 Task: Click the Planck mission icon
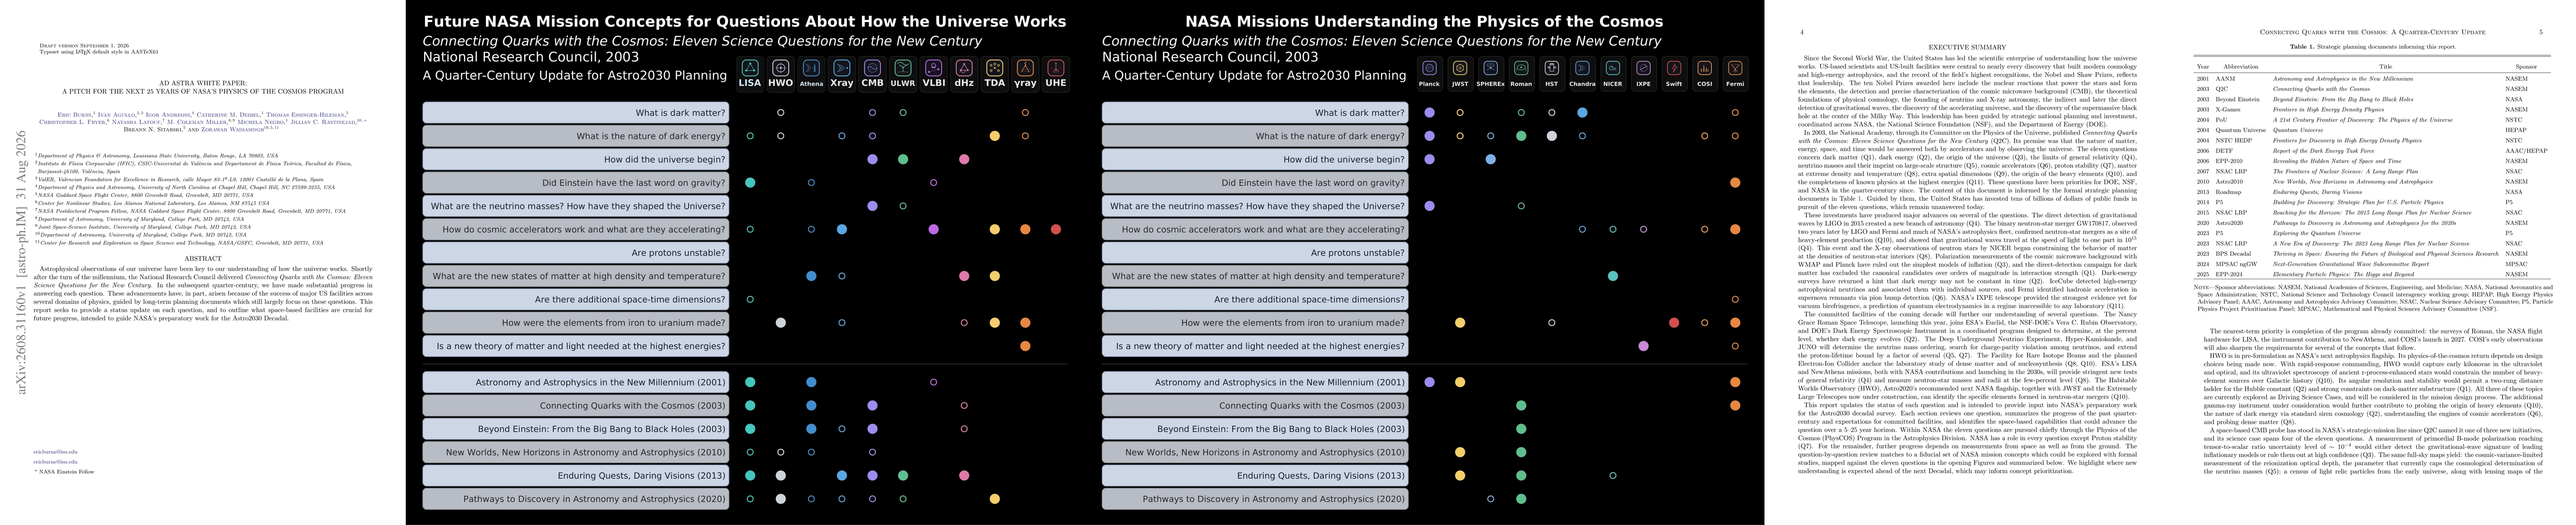tap(1429, 68)
